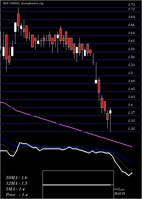Click the MACD histogram box
Image resolution: width=142 pixels, height=199 pixels.
78,185
